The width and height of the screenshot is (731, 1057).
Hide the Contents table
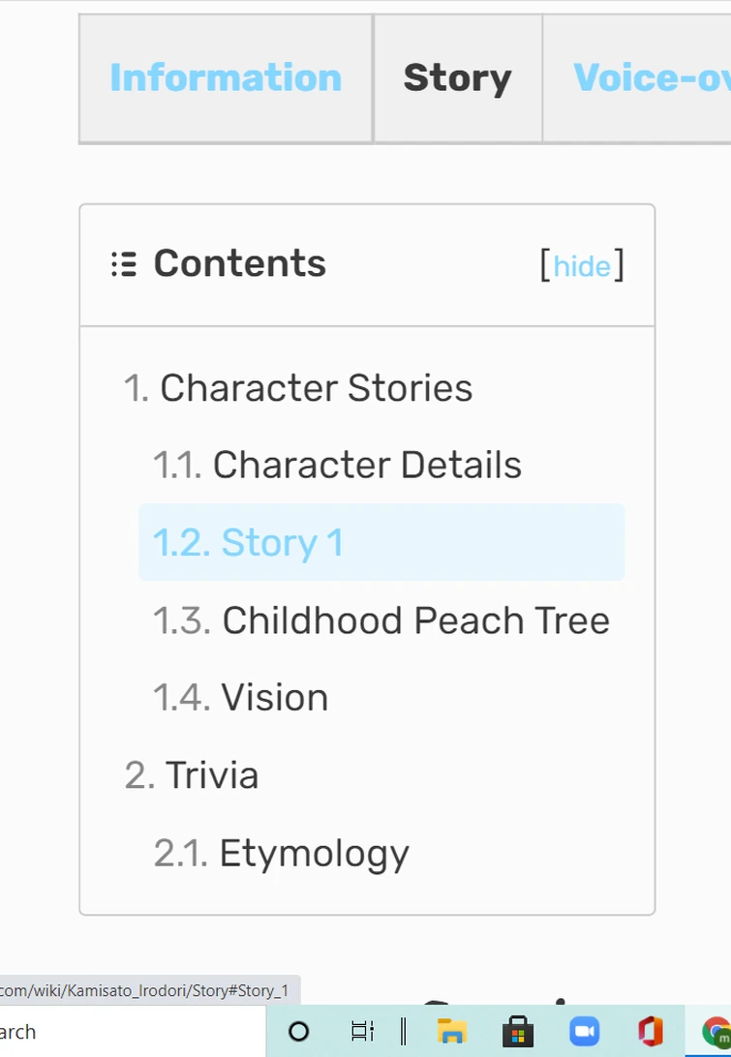click(x=582, y=266)
